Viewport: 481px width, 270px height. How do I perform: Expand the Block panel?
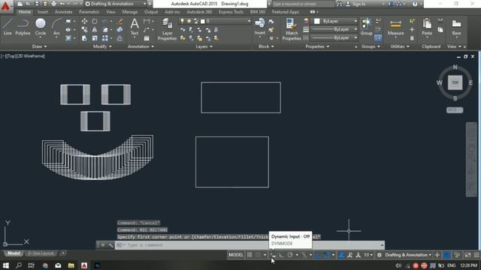coord(266,46)
